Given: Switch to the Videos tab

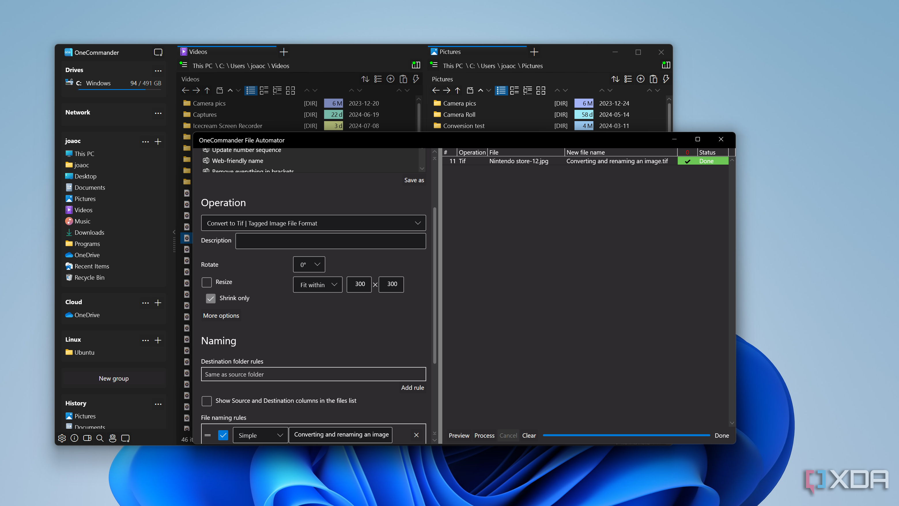Looking at the screenshot, I should (227, 52).
